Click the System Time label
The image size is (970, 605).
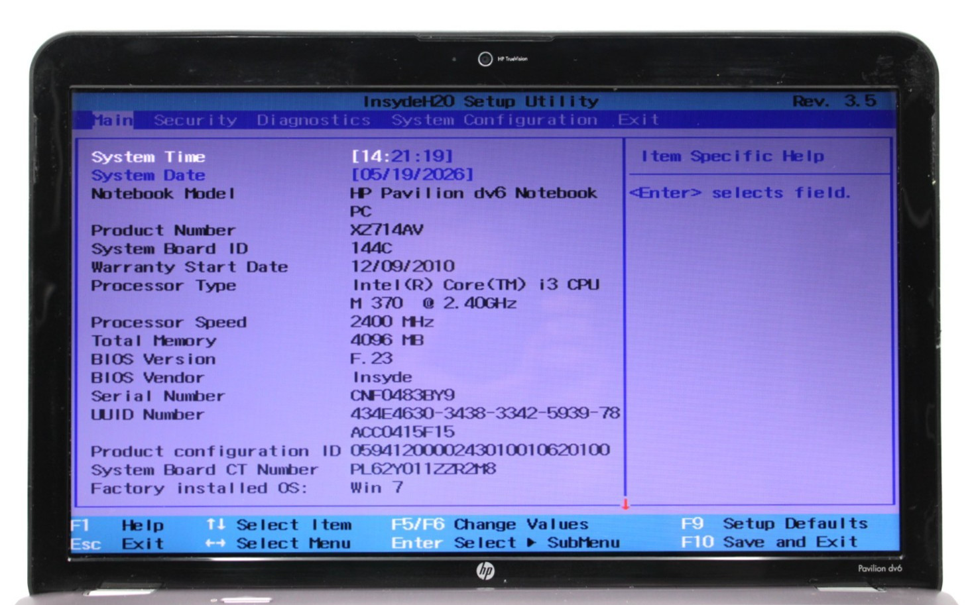tap(149, 156)
